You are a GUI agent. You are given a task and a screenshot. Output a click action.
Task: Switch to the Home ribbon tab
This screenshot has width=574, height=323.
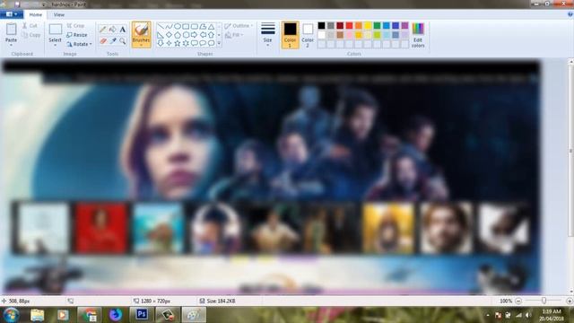point(36,14)
